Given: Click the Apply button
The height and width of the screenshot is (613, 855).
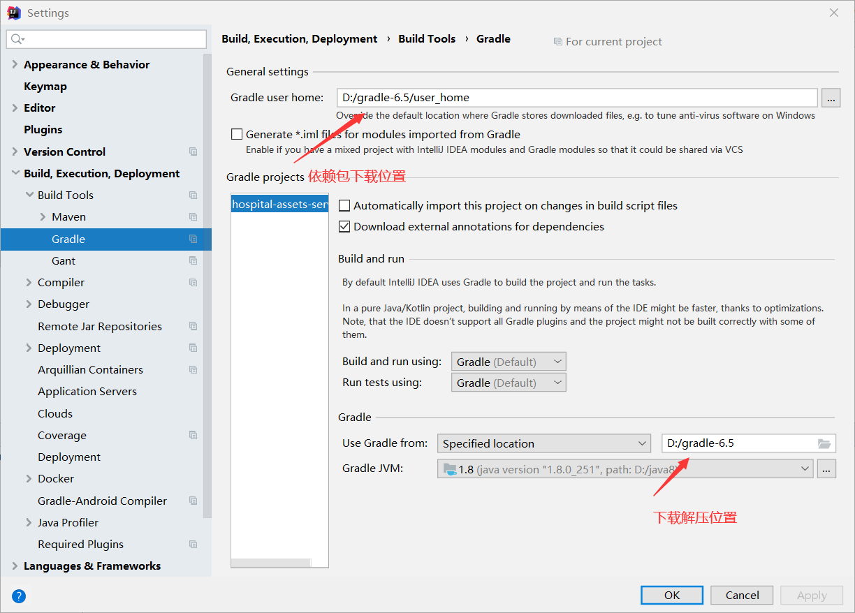Looking at the screenshot, I should (x=812, y=595).
